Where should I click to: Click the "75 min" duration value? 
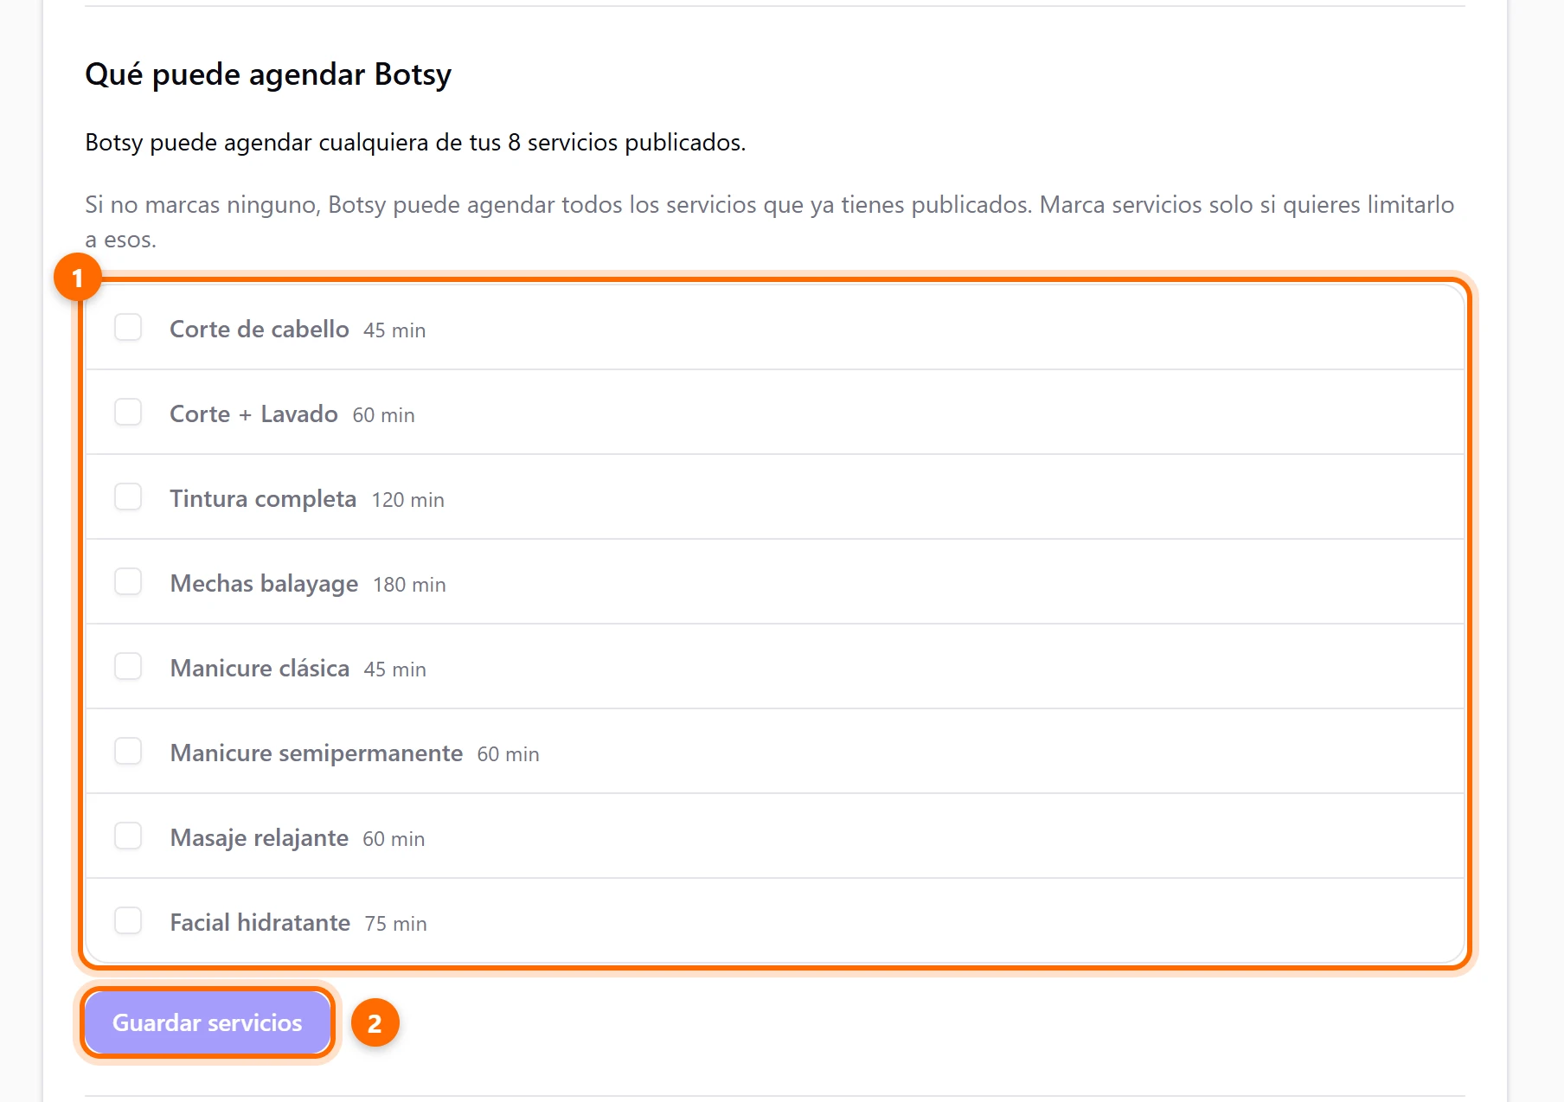pos(396,924)
